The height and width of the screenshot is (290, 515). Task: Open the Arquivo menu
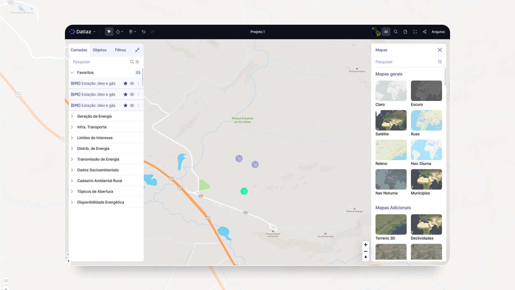coord(438,32)
